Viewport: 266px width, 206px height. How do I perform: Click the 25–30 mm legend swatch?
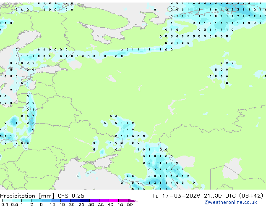[84, 201]
